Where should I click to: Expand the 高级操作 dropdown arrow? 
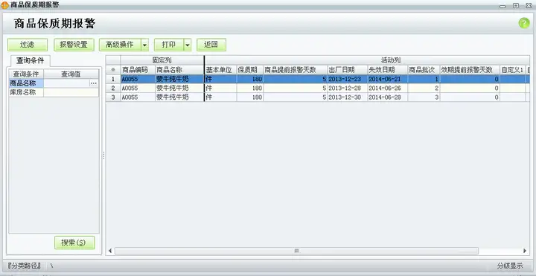(144, 45)
